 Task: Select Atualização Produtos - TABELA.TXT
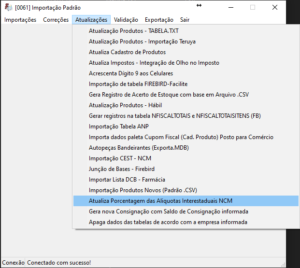[x=186, y=31]
